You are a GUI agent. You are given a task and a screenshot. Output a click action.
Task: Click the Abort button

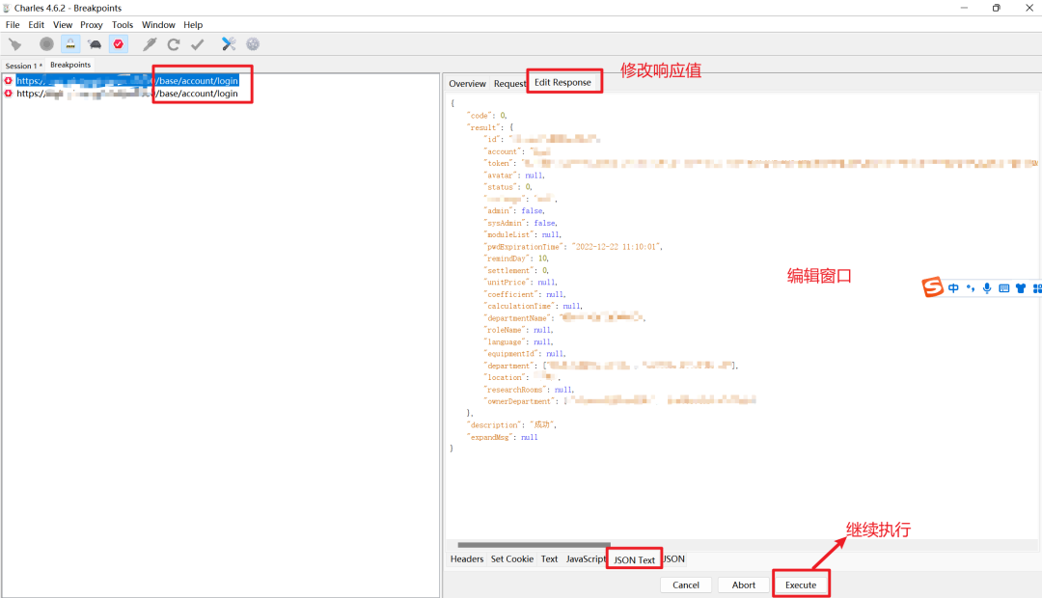[744, 584]
